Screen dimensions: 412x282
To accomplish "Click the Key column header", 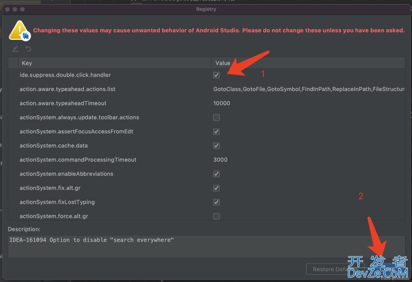I will coord(115,63).
